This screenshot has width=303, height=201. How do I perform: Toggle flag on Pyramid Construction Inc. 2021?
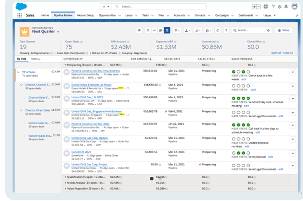67,125
